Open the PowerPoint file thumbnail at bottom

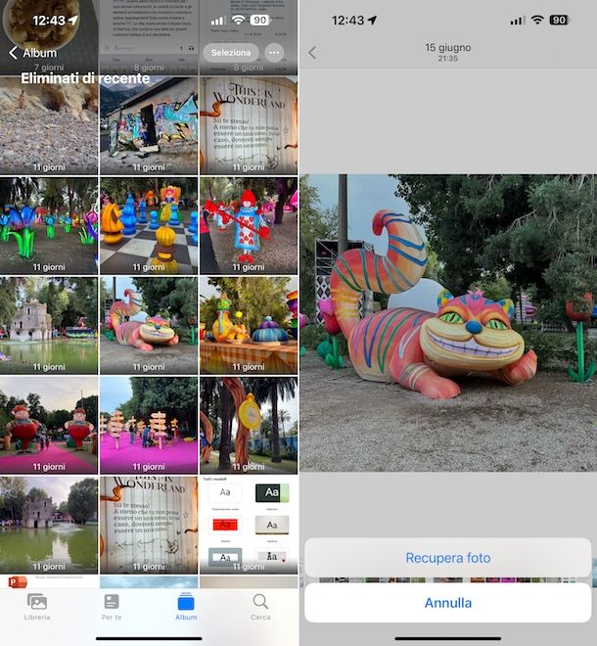pyautogui.click(x=49, y=581)
